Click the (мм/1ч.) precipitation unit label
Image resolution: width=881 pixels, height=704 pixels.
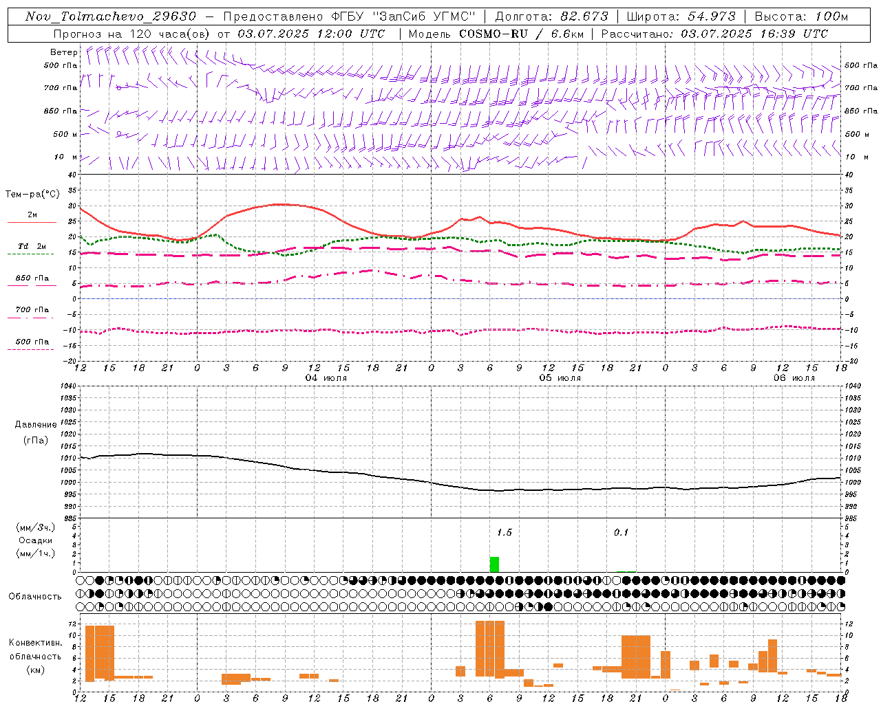[x=36, y=553]
